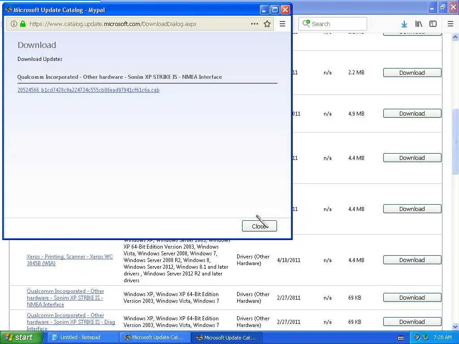Click the popup address bar URL

[x=113, y=24]
